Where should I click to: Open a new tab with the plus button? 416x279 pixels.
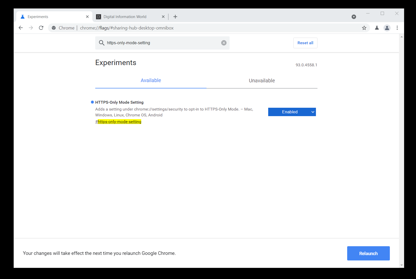[175, 17]
